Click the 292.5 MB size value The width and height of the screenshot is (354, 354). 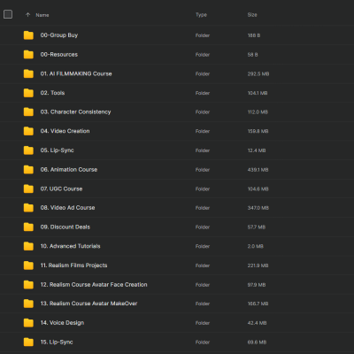click(258, 73)
